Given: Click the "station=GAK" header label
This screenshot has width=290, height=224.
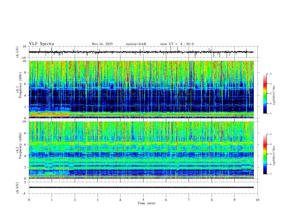Looking at the screenshot, I should (x=136, y=44).
